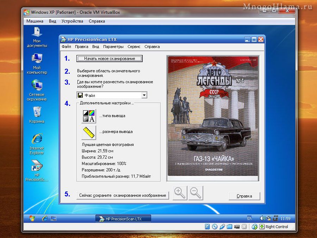Open the Правка menu in PrecisionScan

(81, 47)
